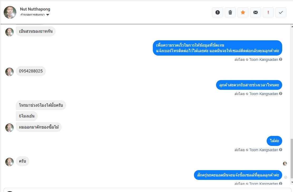Delete the conversation with the trash icon

tap(230, 12)
